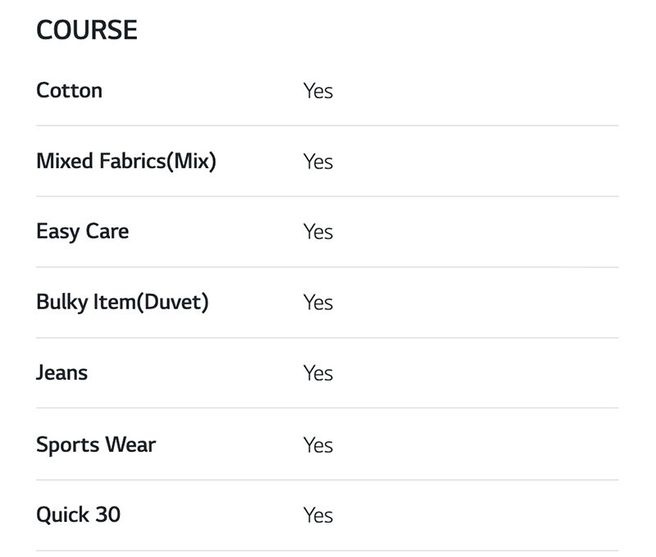The height and width of the screenshot is (557, 656).
Task: Select the Bulky Item(Duvet) label
Action: pyautogui.click(x=123, y=302)
